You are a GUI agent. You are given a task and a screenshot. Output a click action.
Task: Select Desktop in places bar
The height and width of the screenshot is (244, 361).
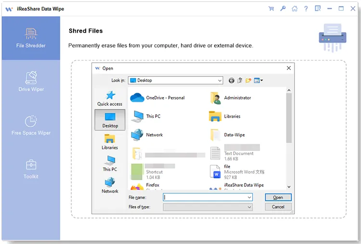[x=110, y=120]
